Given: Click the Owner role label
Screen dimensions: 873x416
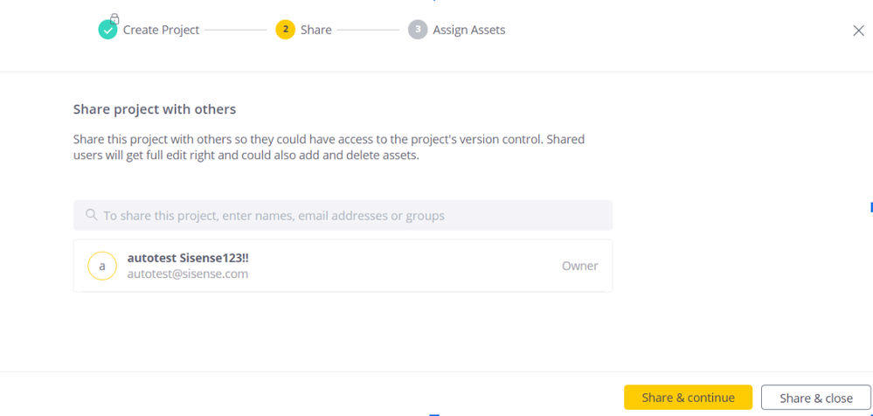Looking at the screenshot, I should pos(579,266).
